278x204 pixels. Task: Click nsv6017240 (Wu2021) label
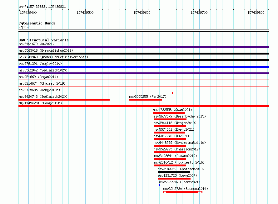pos(171,136)
